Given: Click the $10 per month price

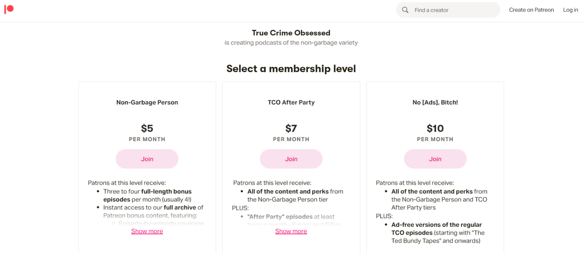Looking at the screenshot, I should (435, 129).
